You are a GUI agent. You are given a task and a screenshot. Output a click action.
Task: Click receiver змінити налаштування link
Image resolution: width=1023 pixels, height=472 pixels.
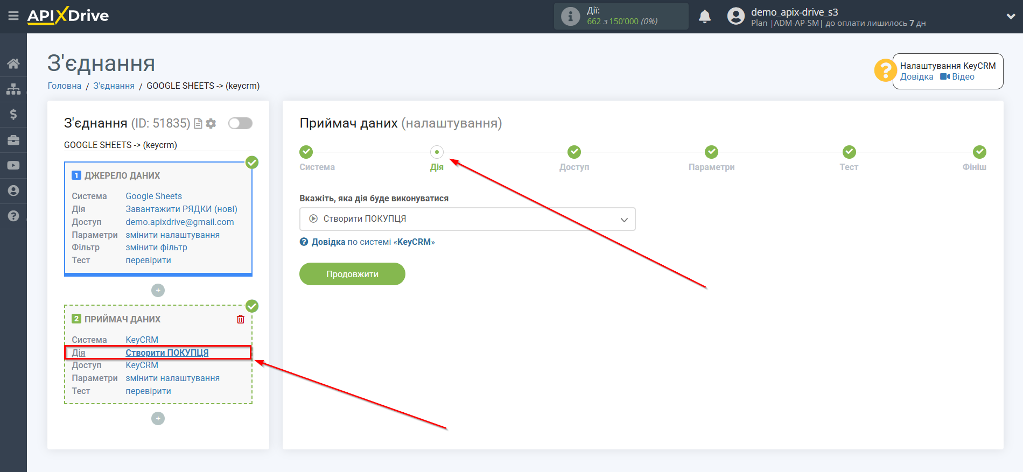click(x=172, y=378)
